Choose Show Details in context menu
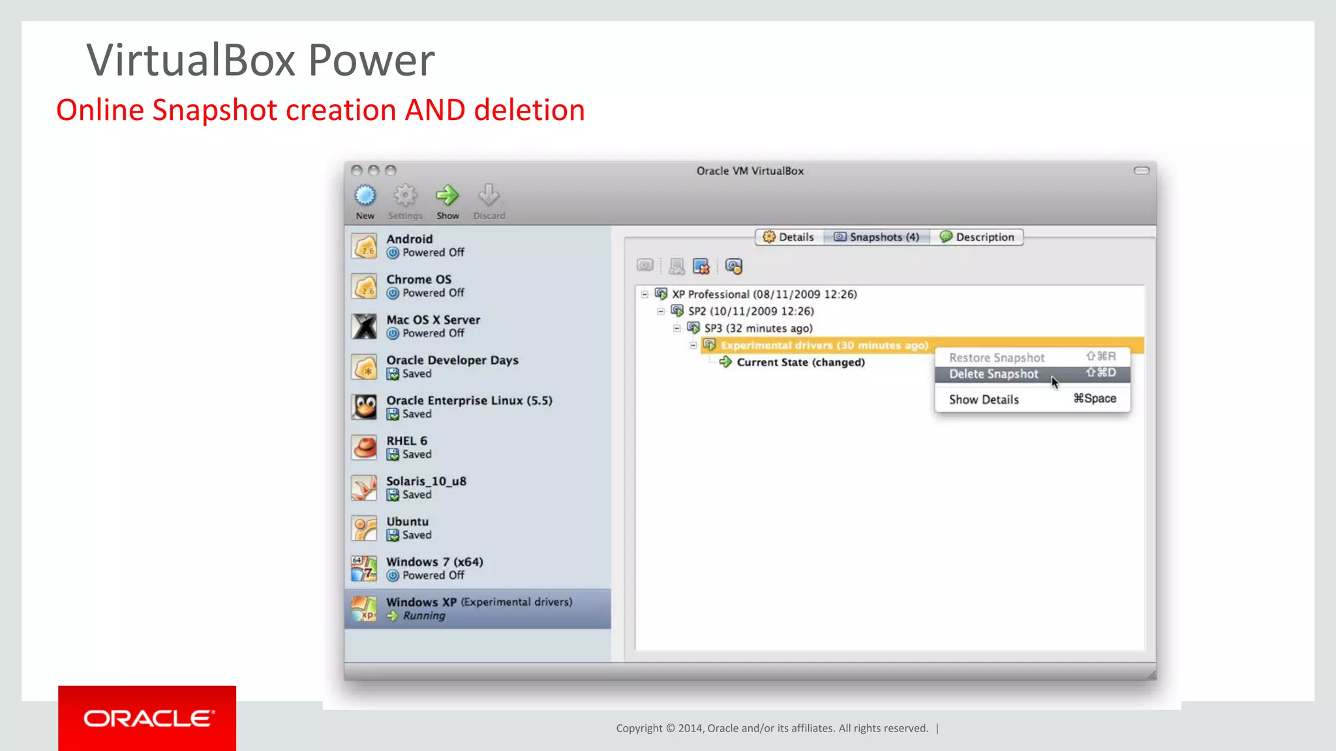The height and width of the screenshot is (751, 1336). pos(984,400)
